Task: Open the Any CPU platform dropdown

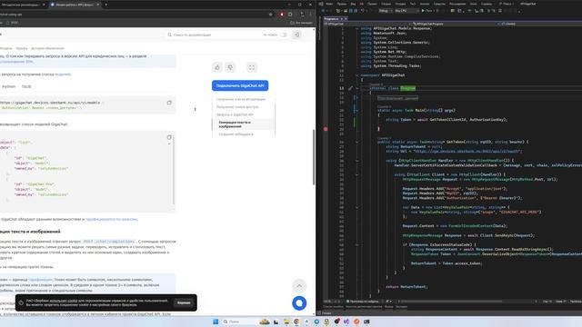Action: tap(406, 11)
